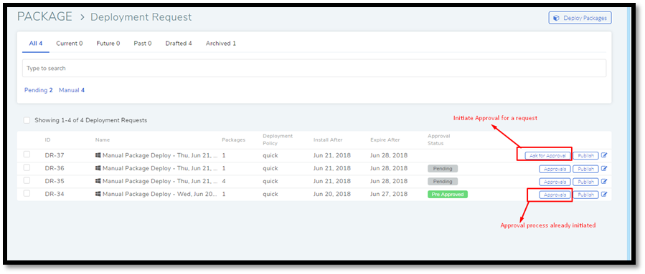Screen dimensions: 645x274
Task: Switch to the Past 0 tab
Action: [143, 43]
